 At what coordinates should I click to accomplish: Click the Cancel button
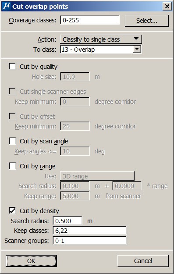143,261
